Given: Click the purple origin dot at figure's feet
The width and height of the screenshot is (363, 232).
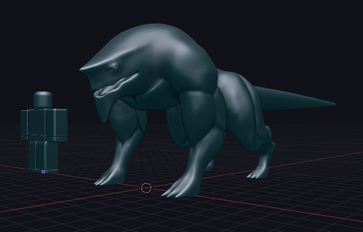Looking at the screenshot, I should (x=43, y=172).
